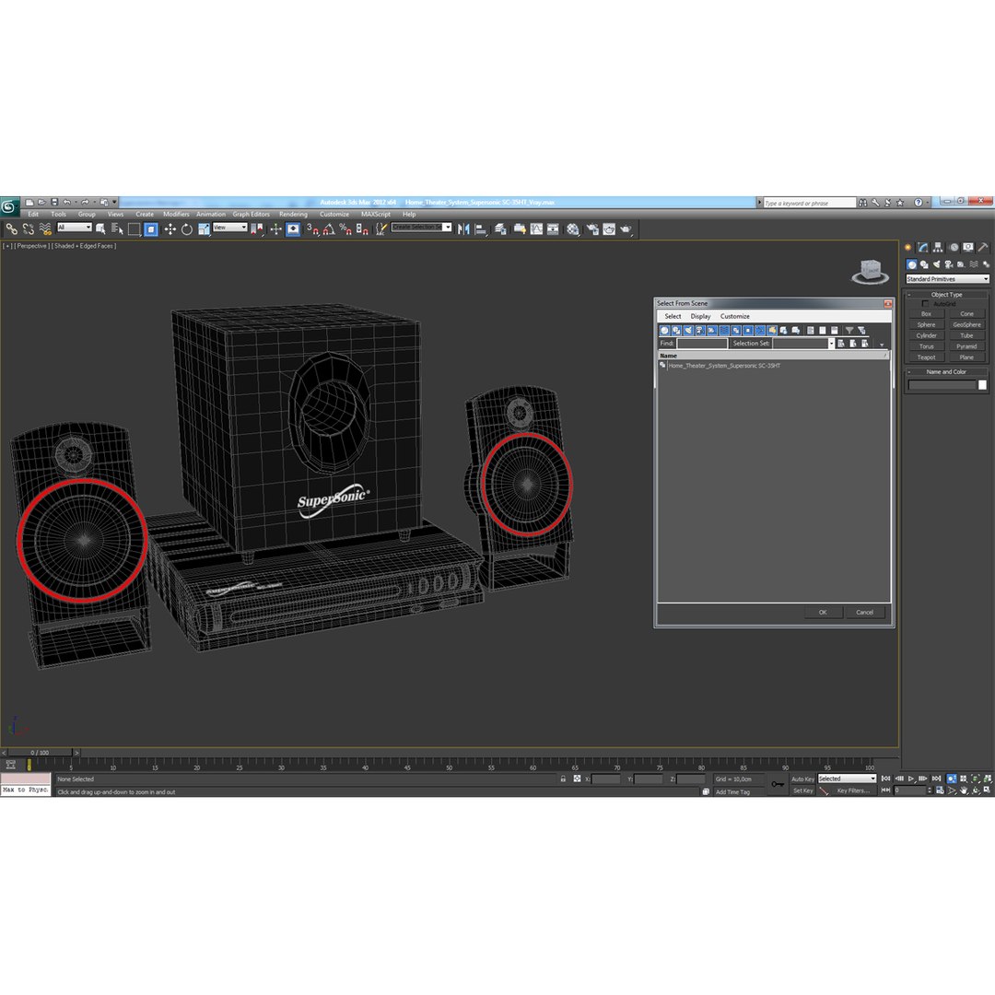Open the Modify command panel tab
The image size is (995, 995).
[x=922, y=248]
